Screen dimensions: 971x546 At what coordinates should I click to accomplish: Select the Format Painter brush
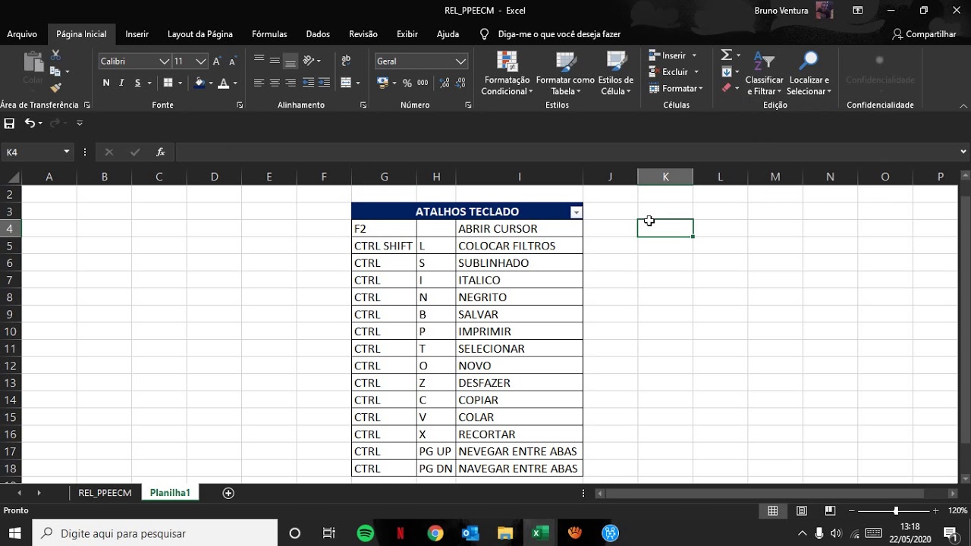tap(55, 87)
